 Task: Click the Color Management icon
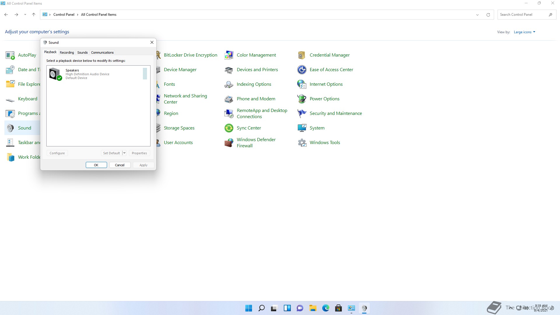coord(229,55)
